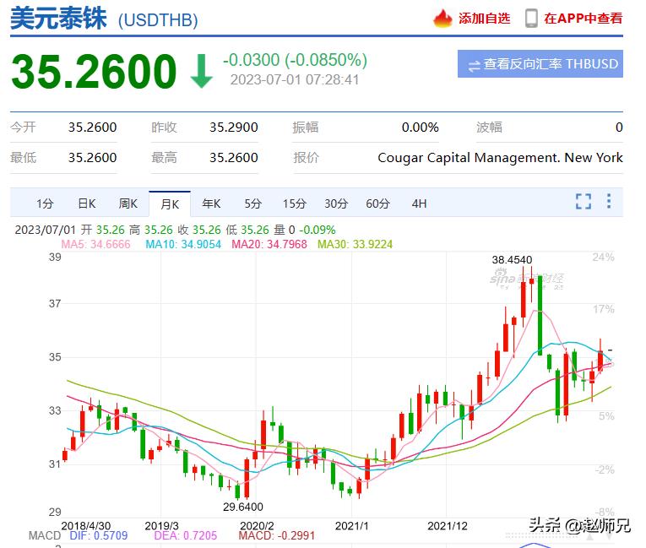Click 查看反向汇率 THBUSD button
The image size is (646, 548).
point(540,64)
